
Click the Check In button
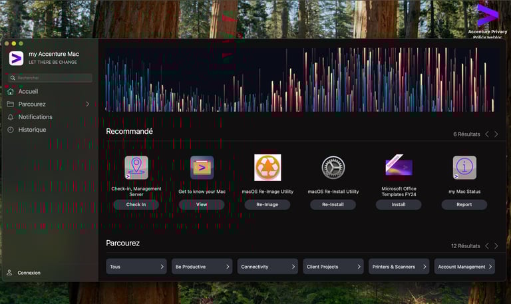coord(136,205)
